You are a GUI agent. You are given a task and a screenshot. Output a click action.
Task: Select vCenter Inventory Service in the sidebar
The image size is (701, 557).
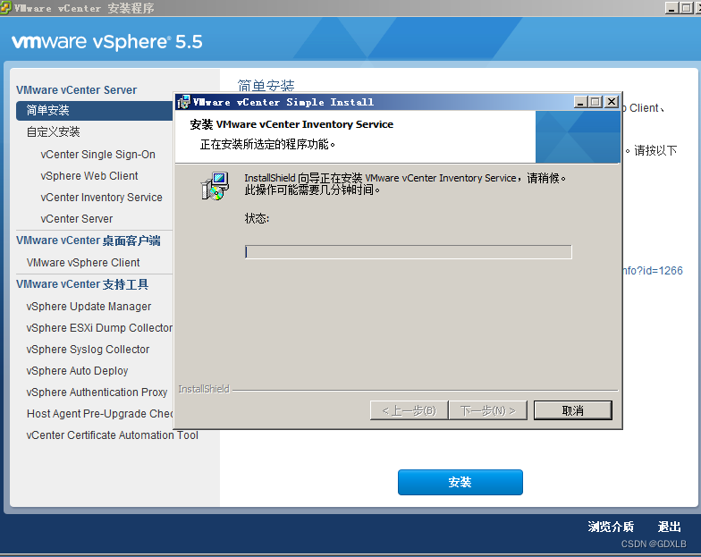pyautogui.click(x=102, y=197)
